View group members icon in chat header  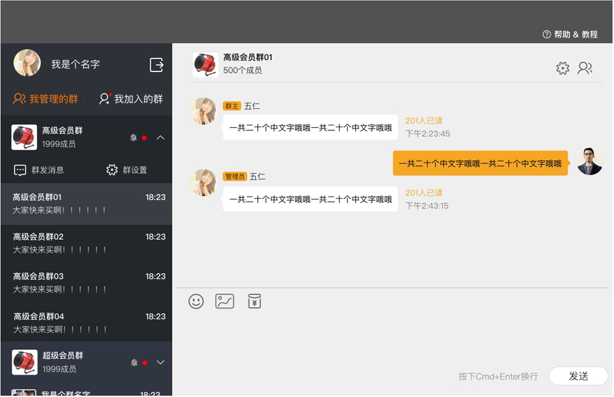click(x=585, y=68)
